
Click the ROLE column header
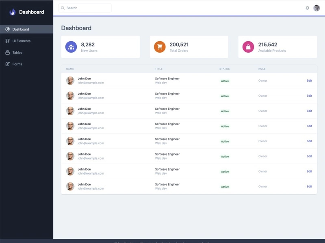click(262, 69)
